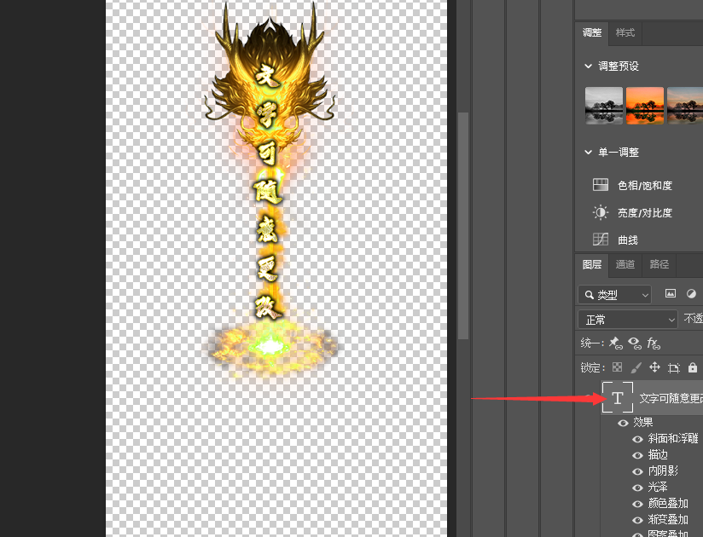Click 光泽 effect name
Image resolution: width=703 pixels, height=537 pixels.
(x=658, y=487)
